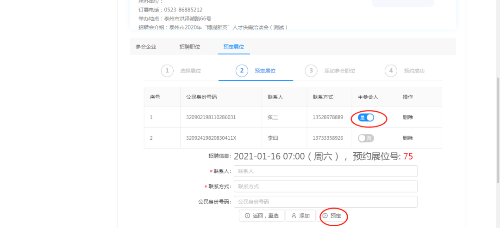Switch to the 参会企业 tab
This screenshot has height=228, width=500.
pyautogui.click(x=146, y=47)
